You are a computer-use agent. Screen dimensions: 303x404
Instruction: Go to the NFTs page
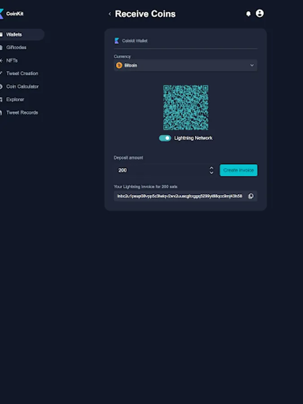[x=12, y=61]
